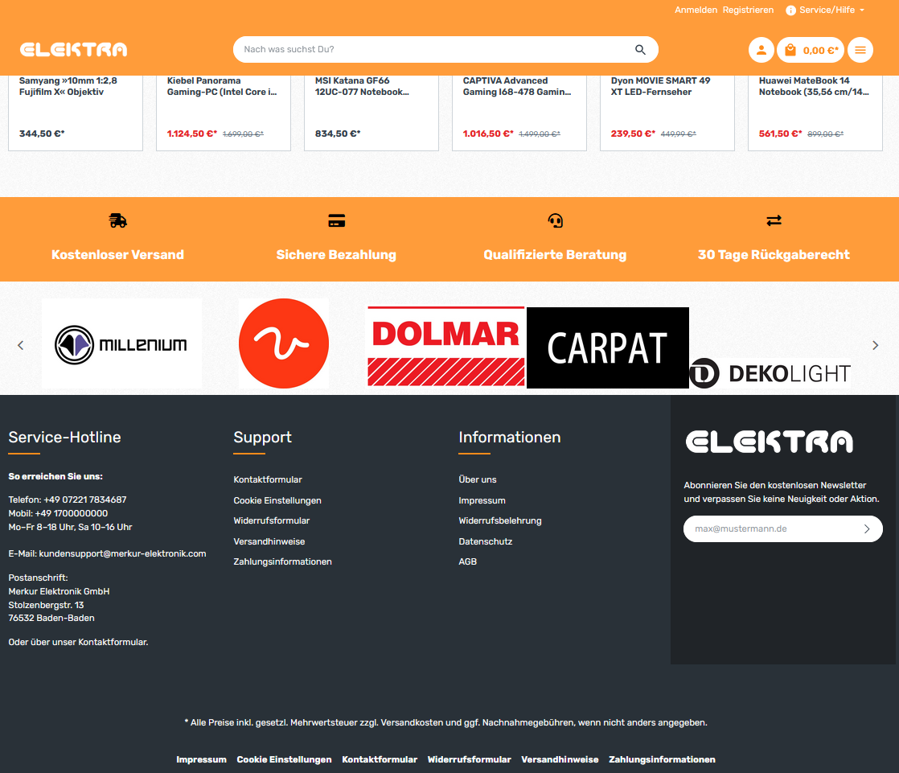This screenshot has height=773, width=899.
Task: Open Dyon MOVIE SMART 49 product
Action: click(x=667, y=113)
